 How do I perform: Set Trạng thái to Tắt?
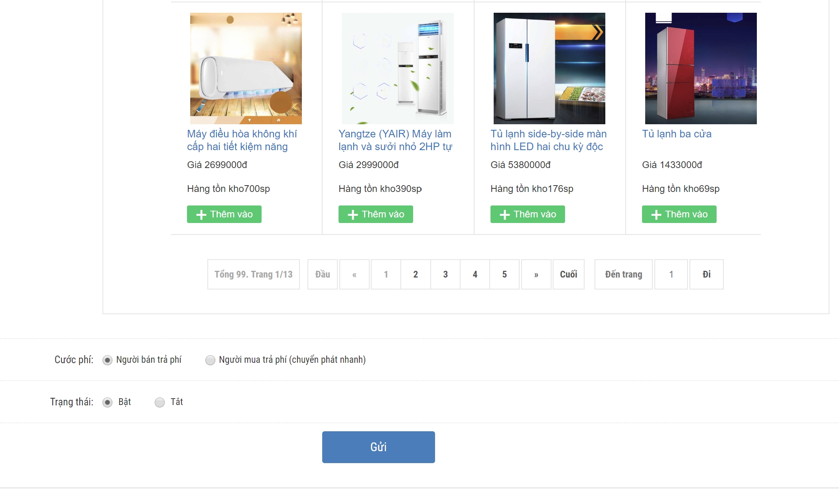[160, 403]
